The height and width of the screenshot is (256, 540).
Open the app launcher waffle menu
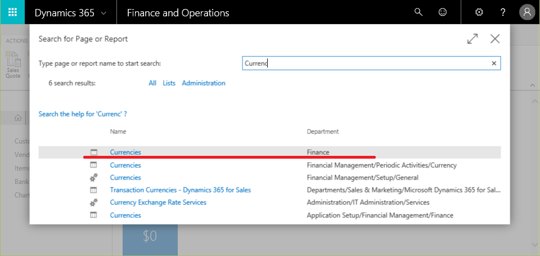point(12,12)
